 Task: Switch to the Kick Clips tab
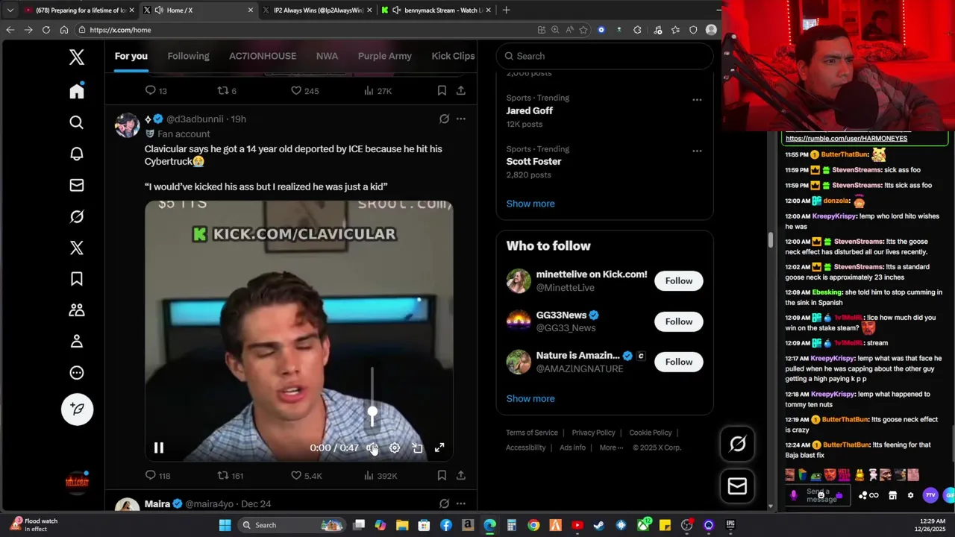click(x=453, y=56)
